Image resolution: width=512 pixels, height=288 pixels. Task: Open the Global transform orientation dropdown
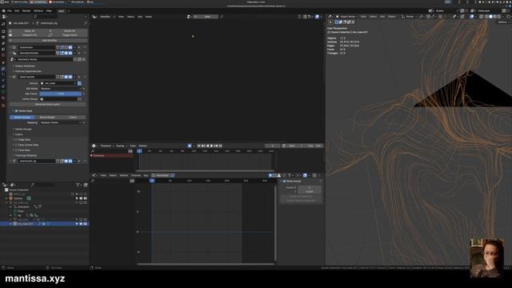pos(409,16)
